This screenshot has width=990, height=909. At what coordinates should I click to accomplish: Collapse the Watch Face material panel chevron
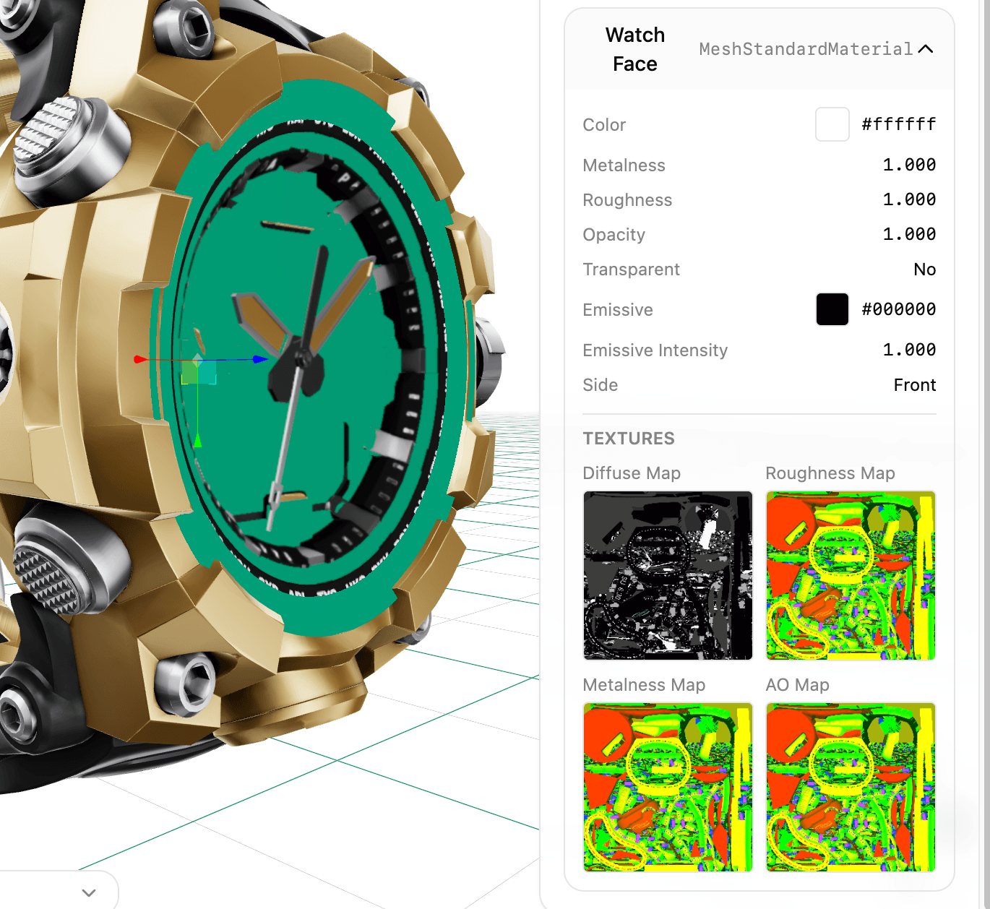click(x=925, y=49)
